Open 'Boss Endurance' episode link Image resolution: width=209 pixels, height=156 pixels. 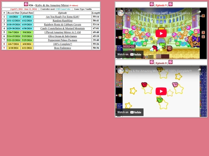coord(63,48)
